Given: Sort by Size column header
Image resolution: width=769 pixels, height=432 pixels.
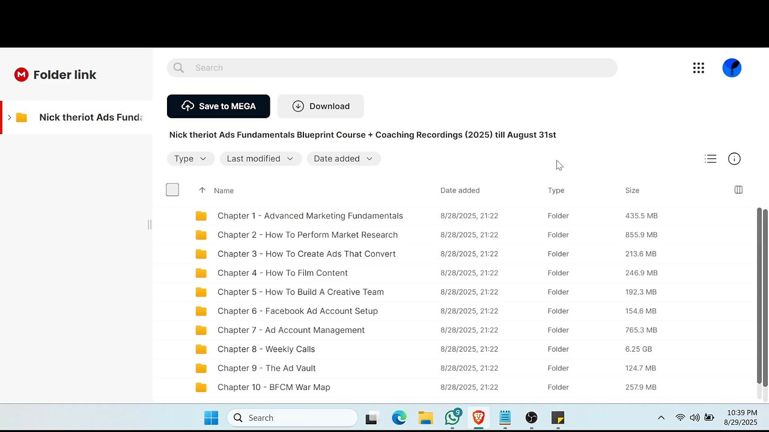Looking at the screenshot, I should click(x=632, y=190).
